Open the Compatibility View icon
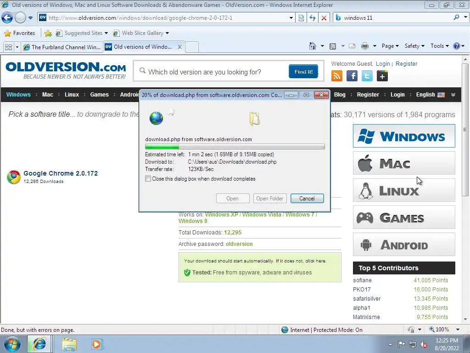Viewport: 470px width, 353px height. tap(301, 18)
